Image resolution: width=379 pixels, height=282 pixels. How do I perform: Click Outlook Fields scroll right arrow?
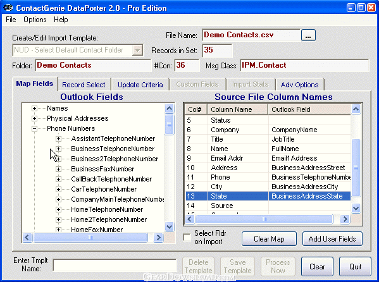158,238
